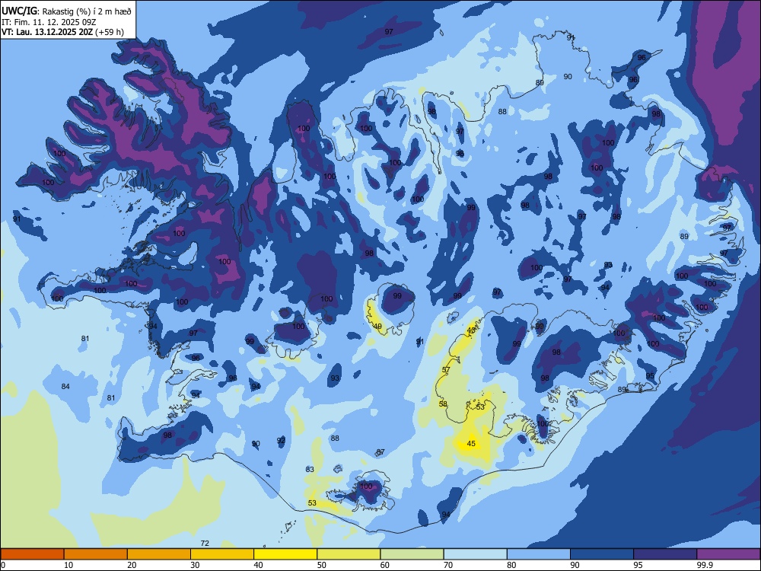
Task: Select the orange 10–20 legend swatch
Action: 96,554
